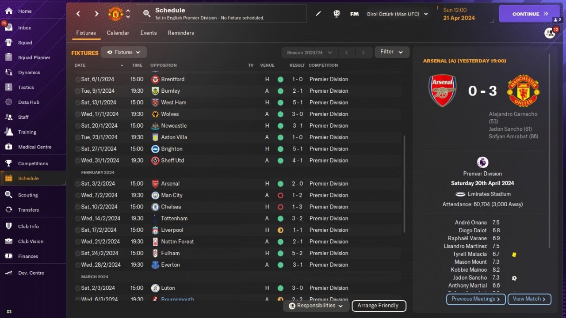The width and height of the screenshot is (566, 318).
Task: Expand the Responsibilities dropdown
Action: [315, 306]
